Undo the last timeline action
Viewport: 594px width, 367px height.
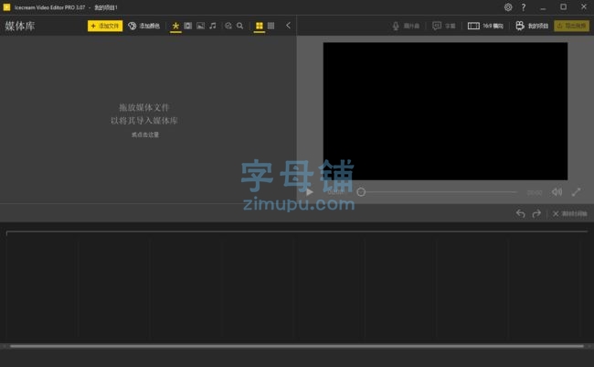[x=521, y=213]
